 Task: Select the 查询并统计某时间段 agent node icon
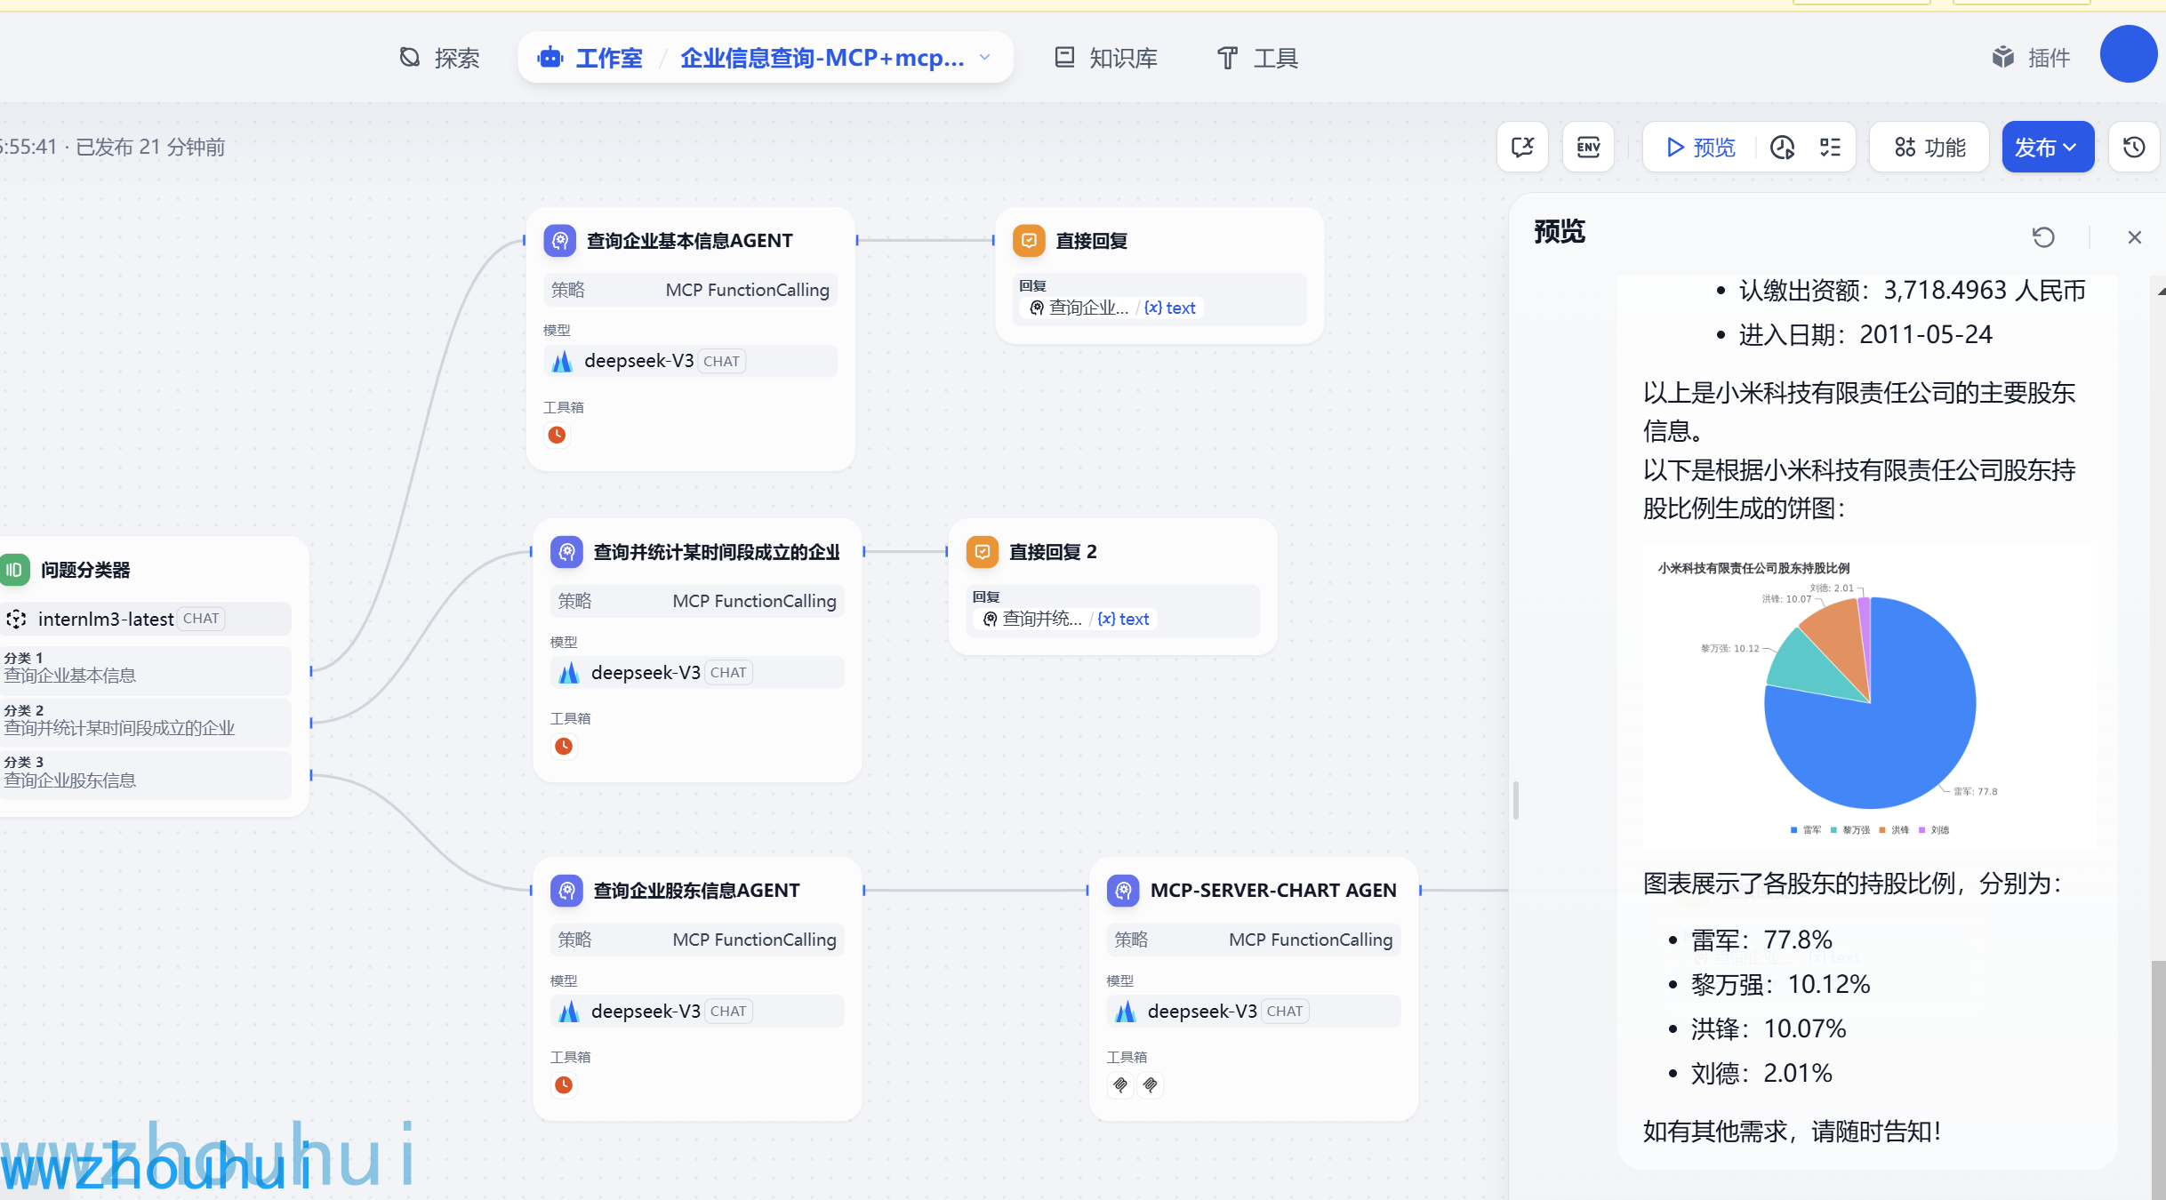(567, 551)
